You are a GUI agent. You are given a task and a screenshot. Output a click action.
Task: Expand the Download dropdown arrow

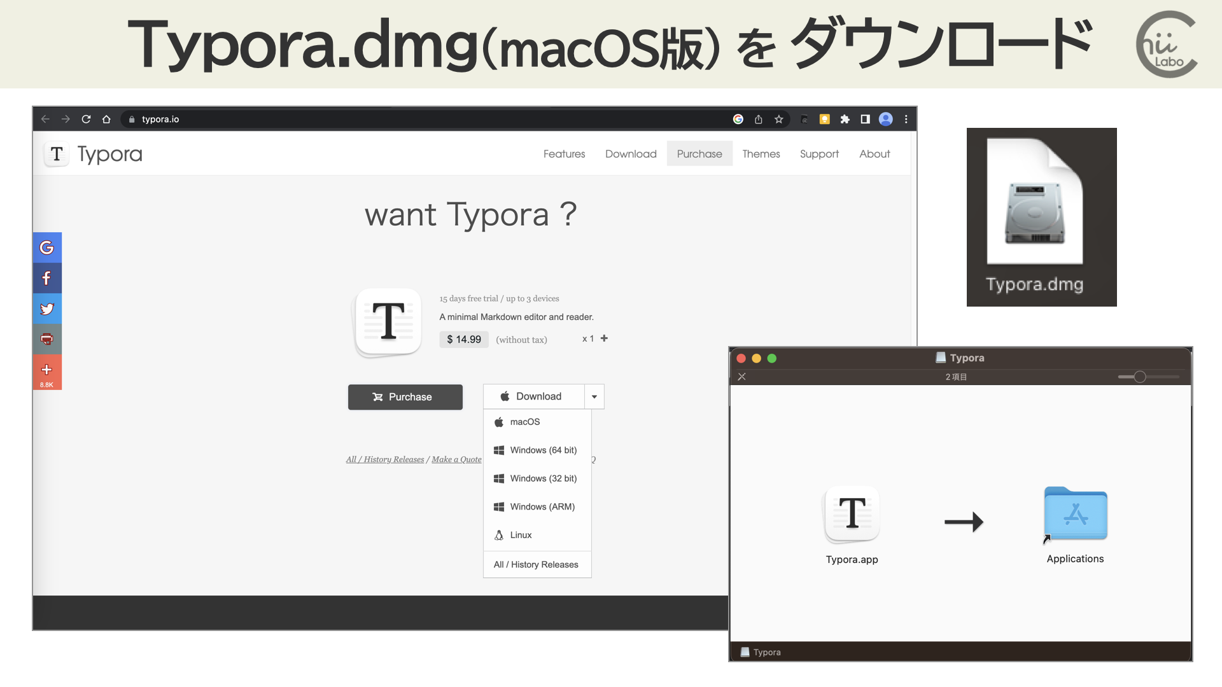click(594, 396)
